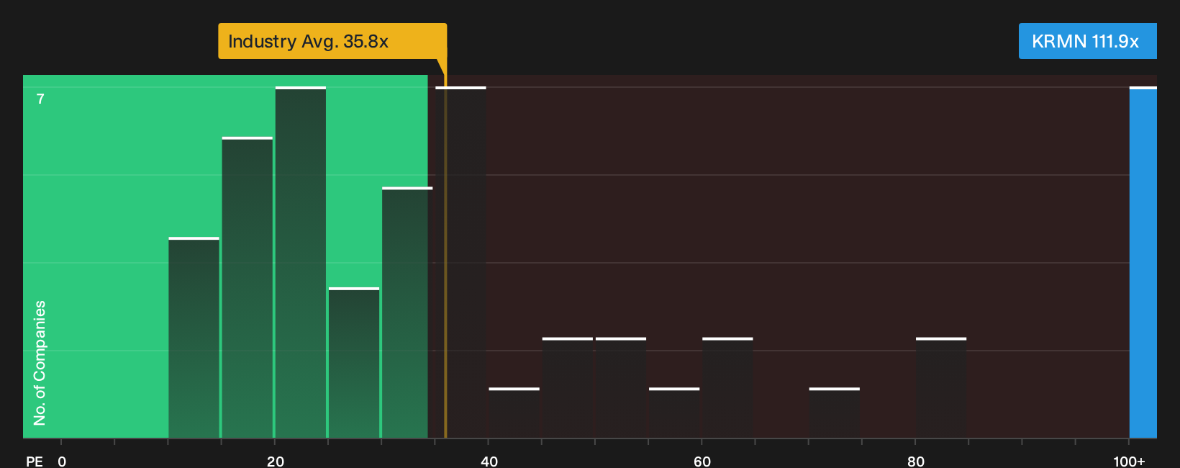Select the histogram bar for PE 15-20
This screenshot has width=1180, height=468.
248,287
